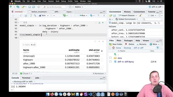Save workspace icon in Environment pane

pos(114,16)
